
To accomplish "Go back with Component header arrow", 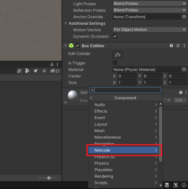I will click(91, 98).
